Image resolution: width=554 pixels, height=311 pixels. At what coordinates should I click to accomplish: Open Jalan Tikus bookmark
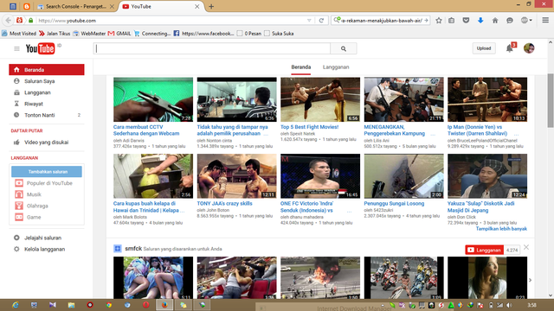(55, 34)
